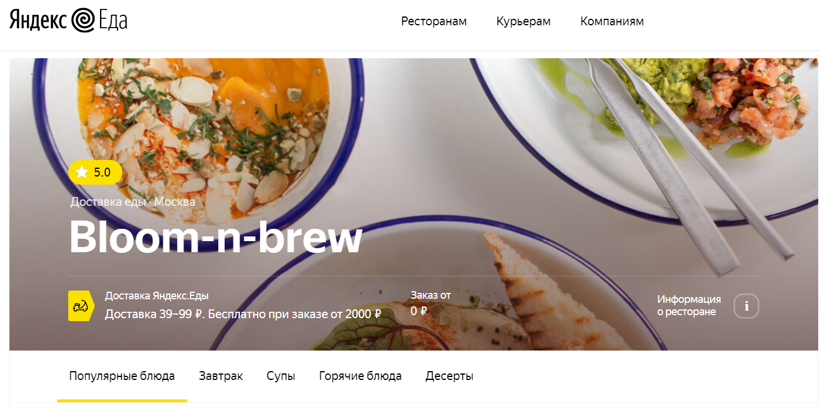This screenshot has height=407, width=820.
Task: Click the "Доставка 39–99 ₽" delivery terms text
Action: click(155, 314)
